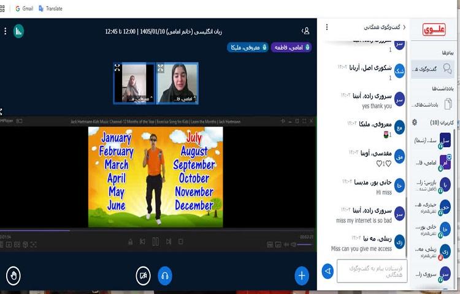460x294 pixels.
Task: Click the green connection status bars icon
Action: point(18,31)
